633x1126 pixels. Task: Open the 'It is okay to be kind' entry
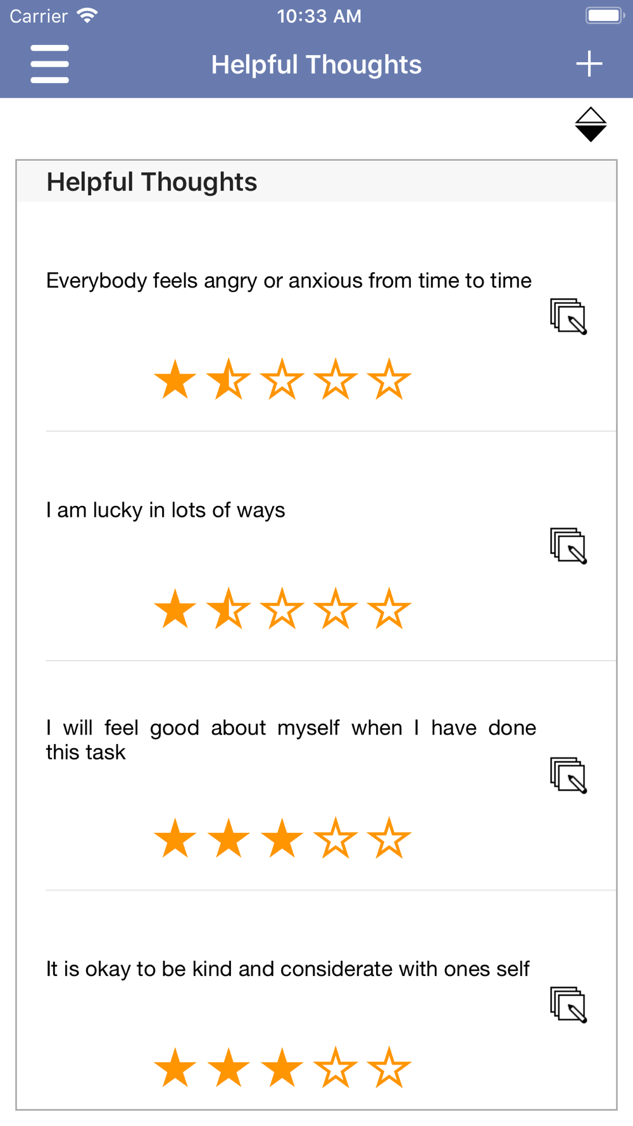click(287, 969)
